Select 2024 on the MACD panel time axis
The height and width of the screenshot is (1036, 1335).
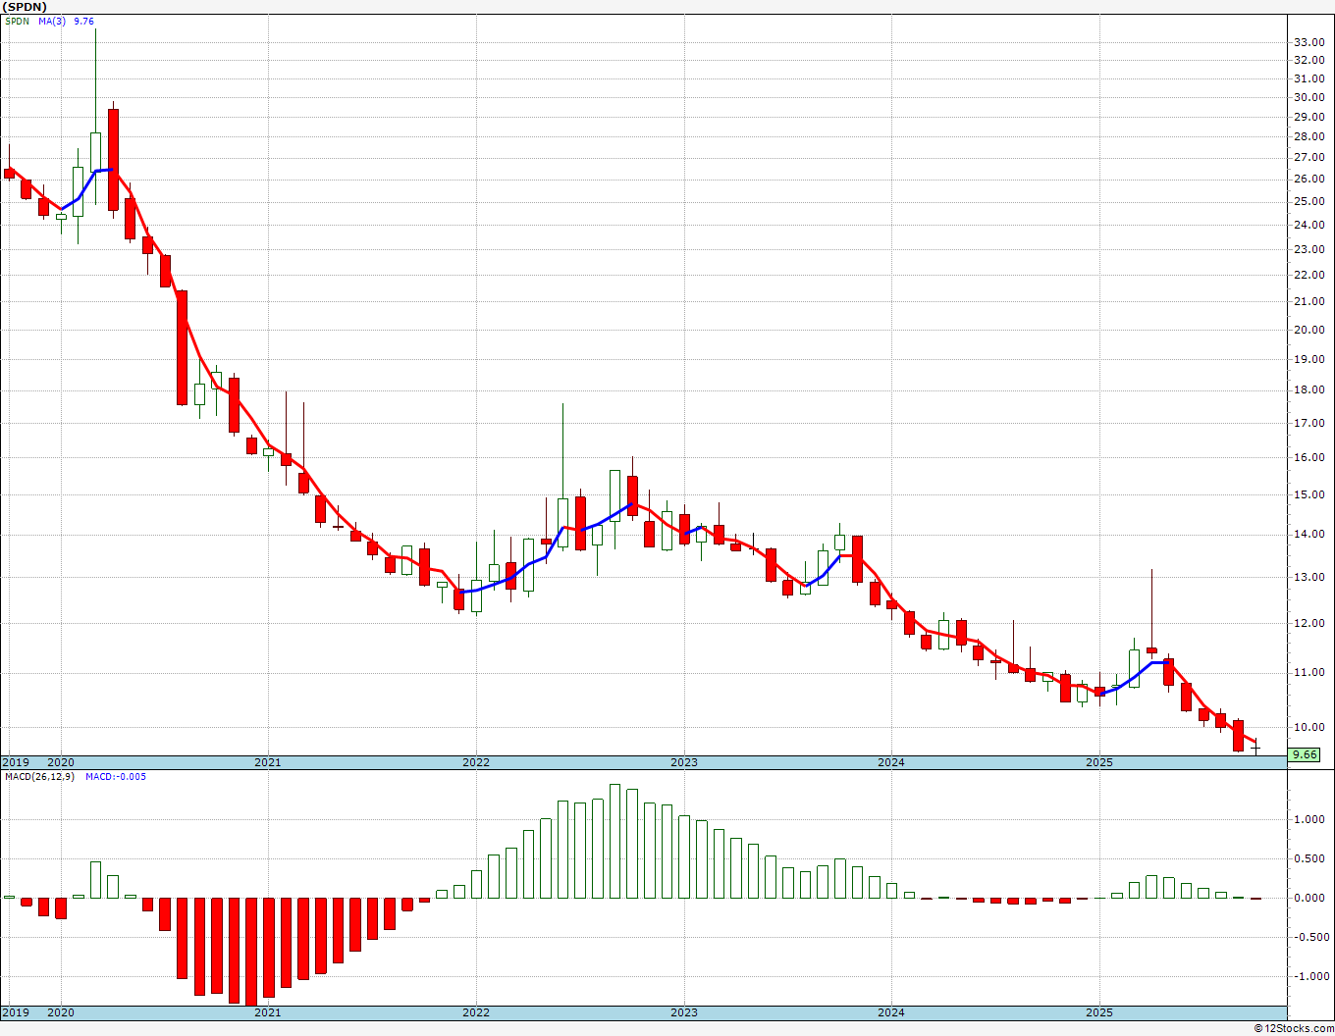coord(891,1012)
